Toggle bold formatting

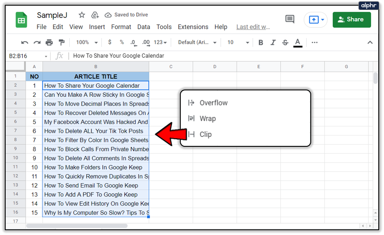260,43
